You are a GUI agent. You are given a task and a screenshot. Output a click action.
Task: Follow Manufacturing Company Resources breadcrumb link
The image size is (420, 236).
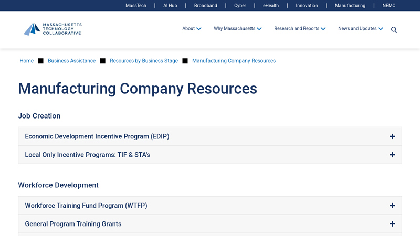[x=234, y=61]
